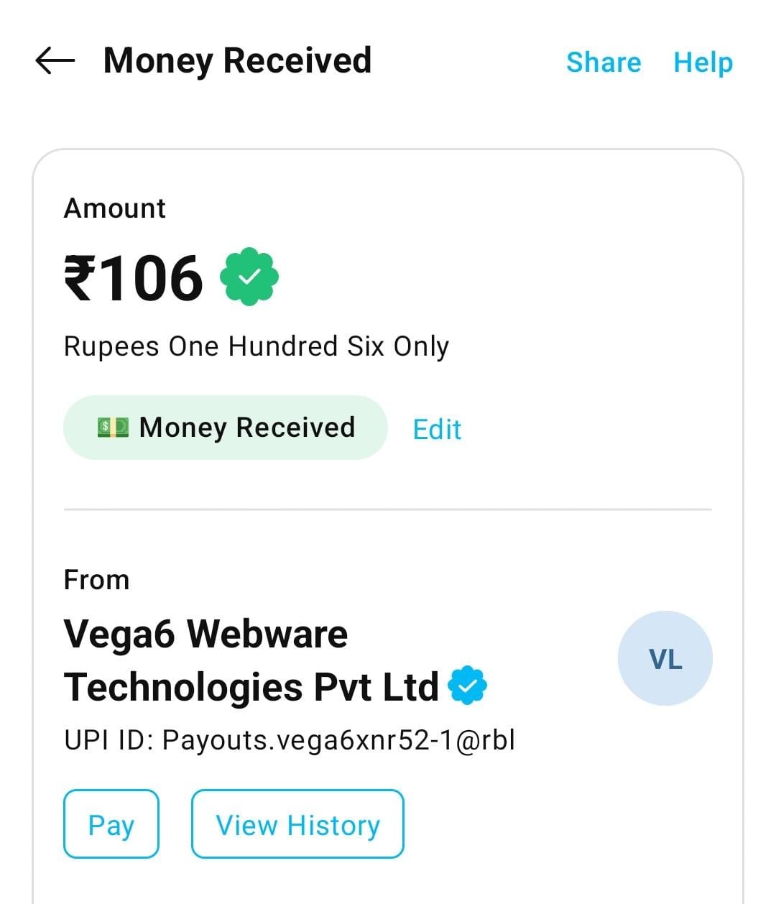Screen dimensions: 776x904
Task: Open Help for this transaction
Action: point(703,62)
